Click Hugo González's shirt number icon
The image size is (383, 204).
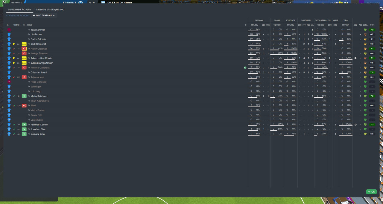(9, 82)
